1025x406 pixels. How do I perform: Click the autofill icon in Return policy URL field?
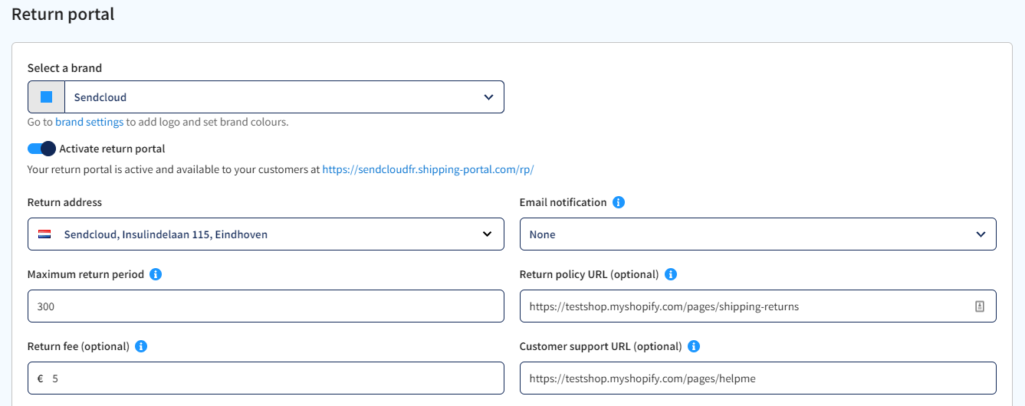[x=979, y=306]
